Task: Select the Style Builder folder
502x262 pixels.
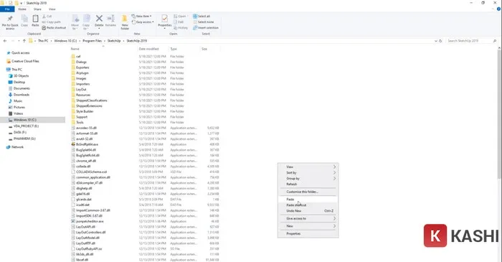Action: pyautogui.click(x=85, y=111)
